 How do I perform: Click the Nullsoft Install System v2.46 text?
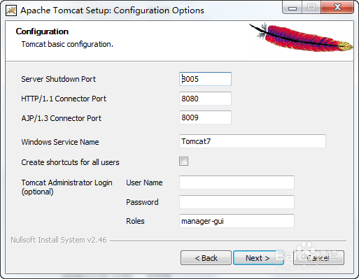tap(59, 240)
